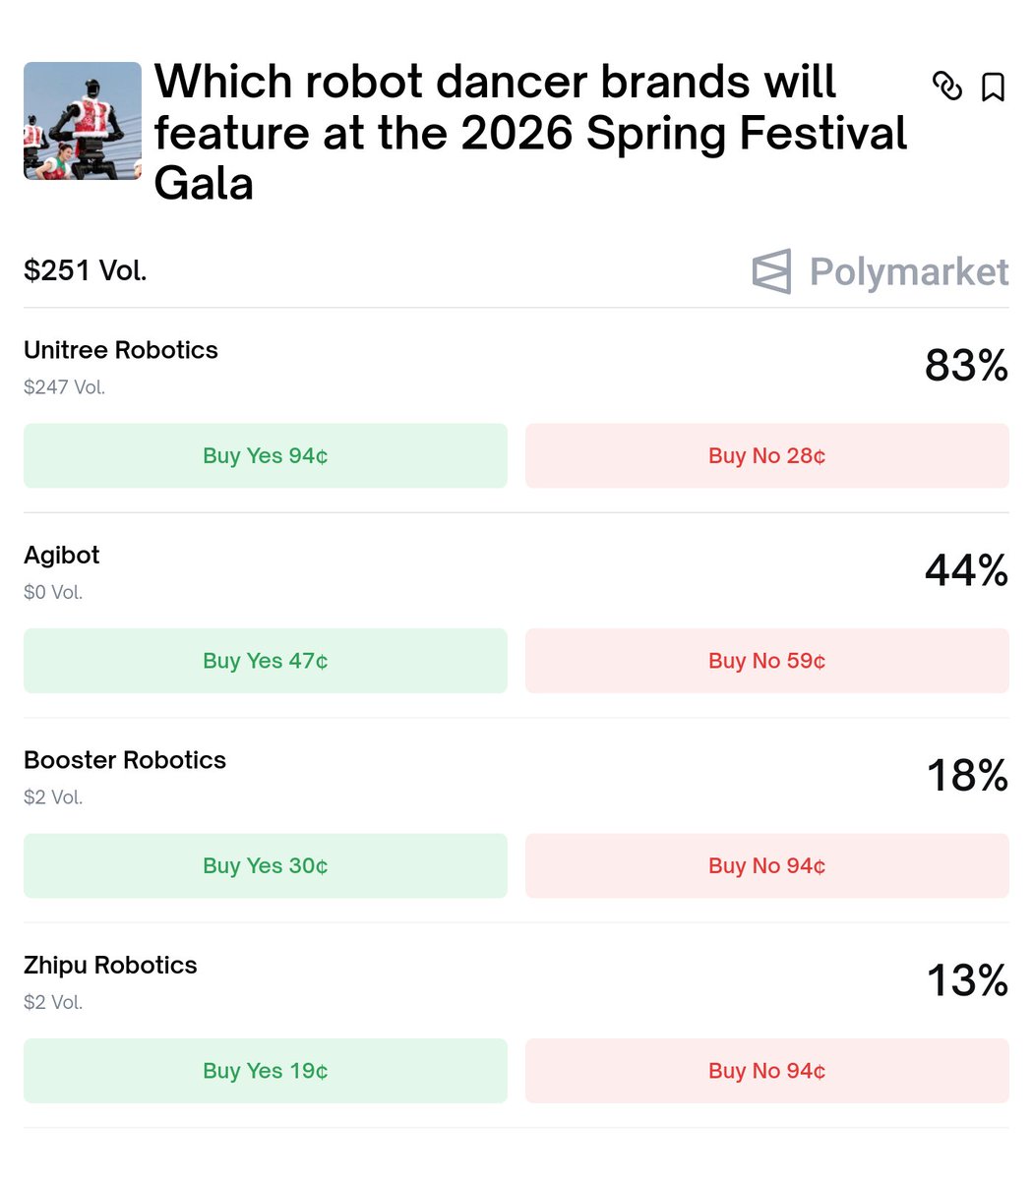The width and height of the screenshot is (1033, 1180).
Task: Select the Booster Robotics outcome label
Action: point(125,760)
